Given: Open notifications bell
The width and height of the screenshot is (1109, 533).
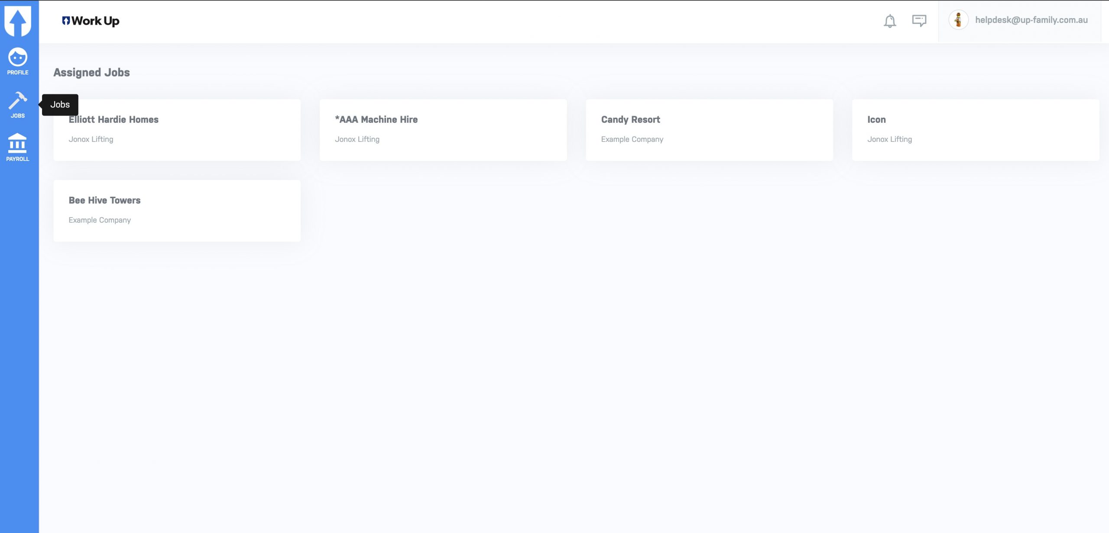Looking at the screenshot, I should (x=889, y=21).
